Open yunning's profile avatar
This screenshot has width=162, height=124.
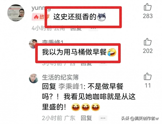point(16,13)
